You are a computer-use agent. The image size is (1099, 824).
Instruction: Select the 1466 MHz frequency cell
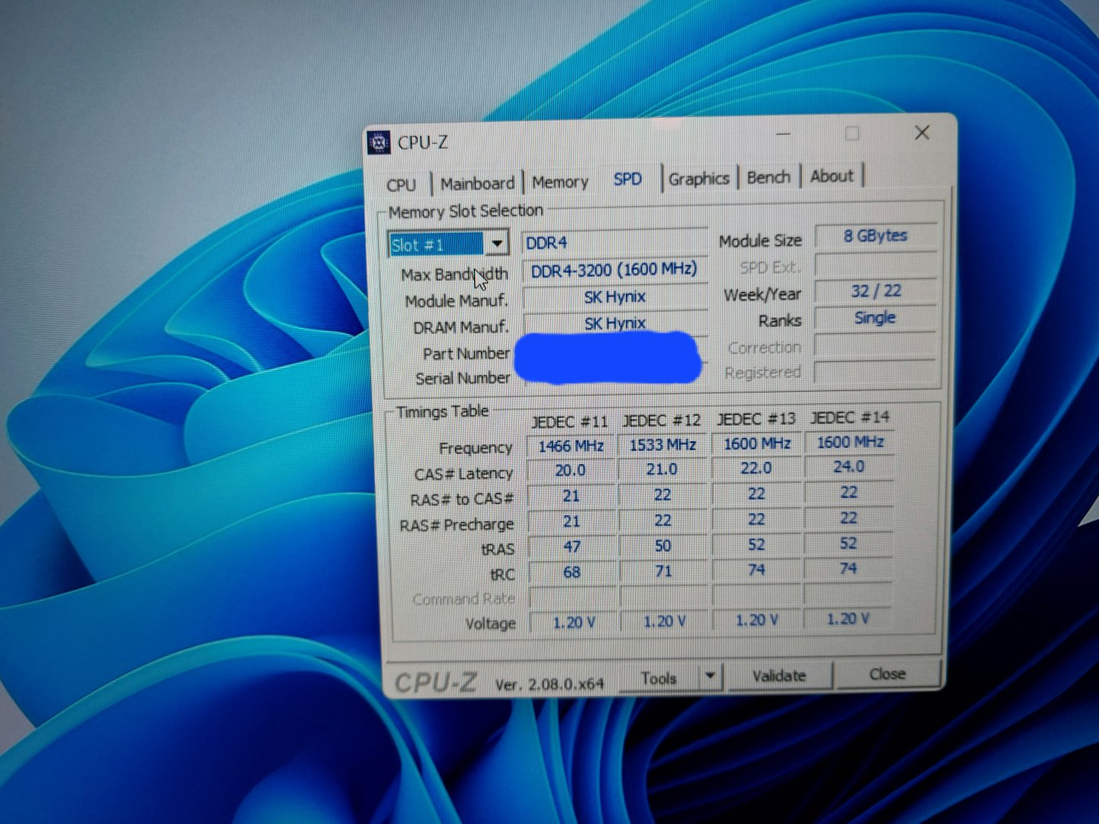click(x=572, y=446)
